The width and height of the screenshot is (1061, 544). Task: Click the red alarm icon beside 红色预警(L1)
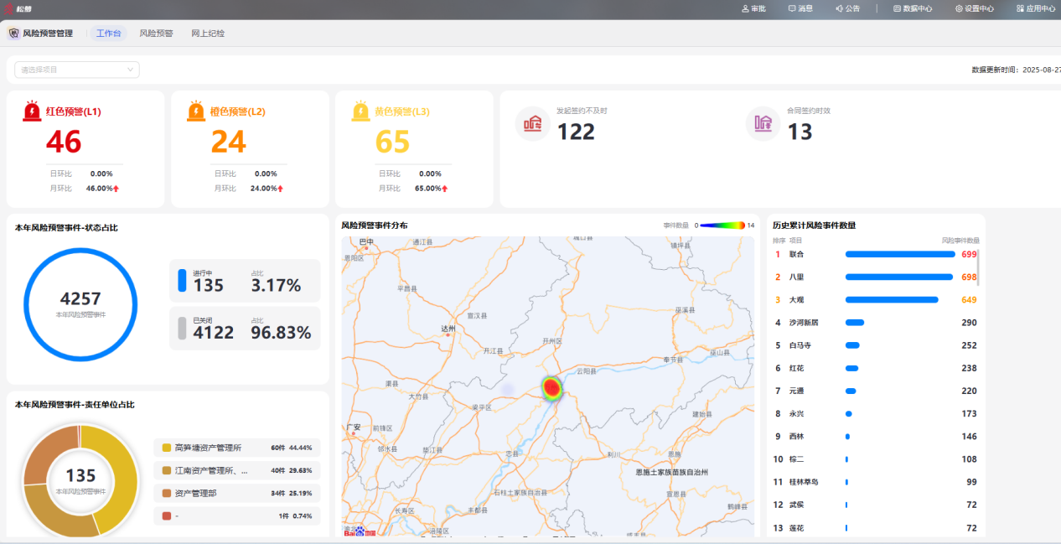pos(32,111)
